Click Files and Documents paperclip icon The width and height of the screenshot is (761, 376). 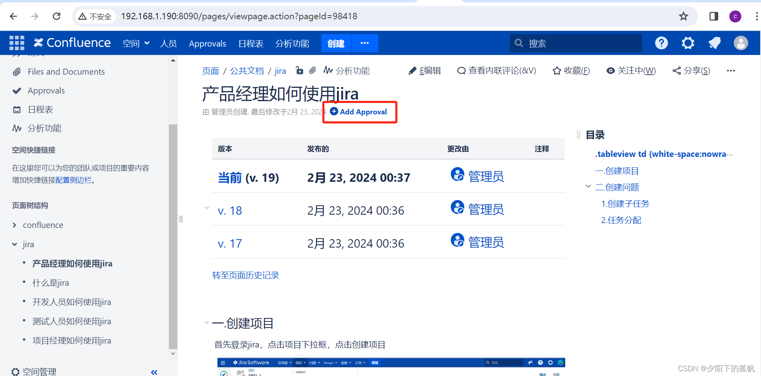tap(17, 72)
